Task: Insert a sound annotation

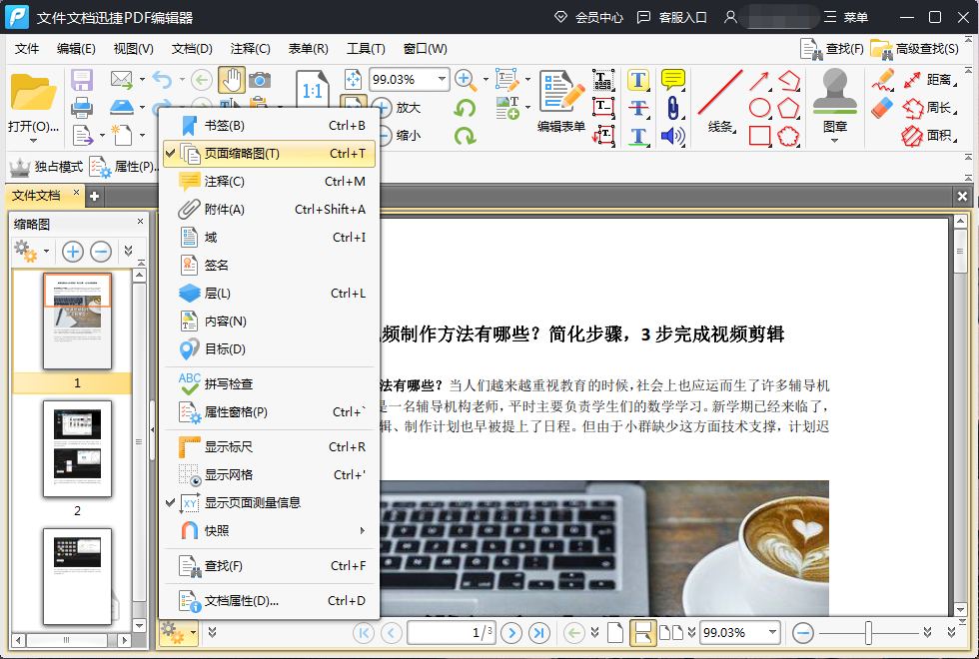Action: click(x=672, y=136)
